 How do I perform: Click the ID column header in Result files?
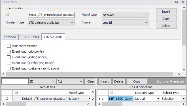tap(40, 93)
